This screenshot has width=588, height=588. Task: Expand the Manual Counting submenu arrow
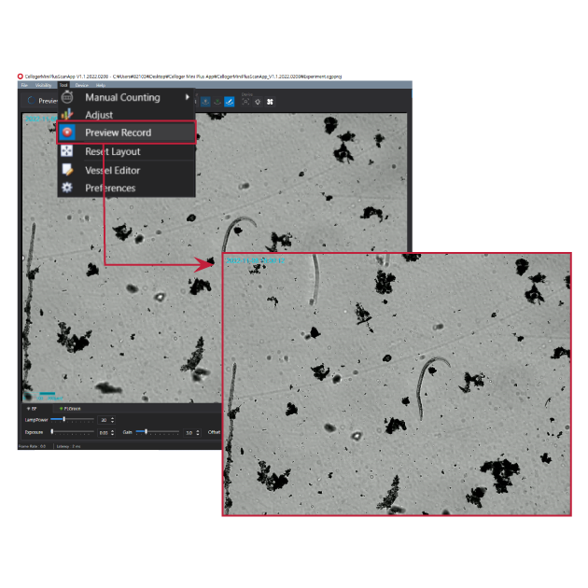tap(188, 97)
